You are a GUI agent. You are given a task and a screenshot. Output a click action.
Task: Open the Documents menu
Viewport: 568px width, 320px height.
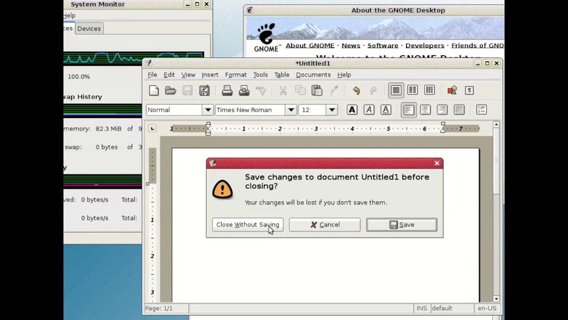coord(313,75)
